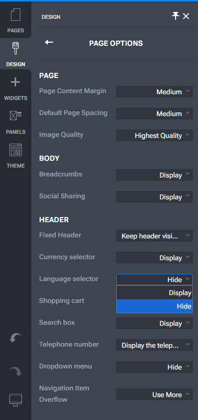Open Navigation Item Overflow dropdown
This screenshot has width=198, height=420.
coord(154,394)
